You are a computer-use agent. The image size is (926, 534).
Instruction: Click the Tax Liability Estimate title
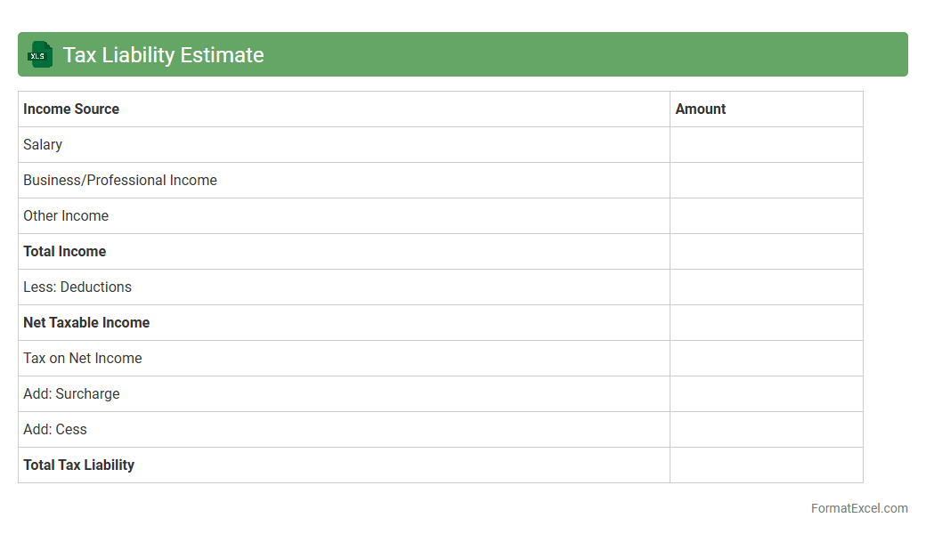pyautogui.click(x=163, y=55)
